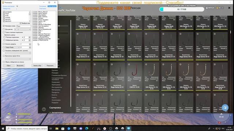234x131 pixels.
Task: Click the Сброс button
Action: [8, 65]
